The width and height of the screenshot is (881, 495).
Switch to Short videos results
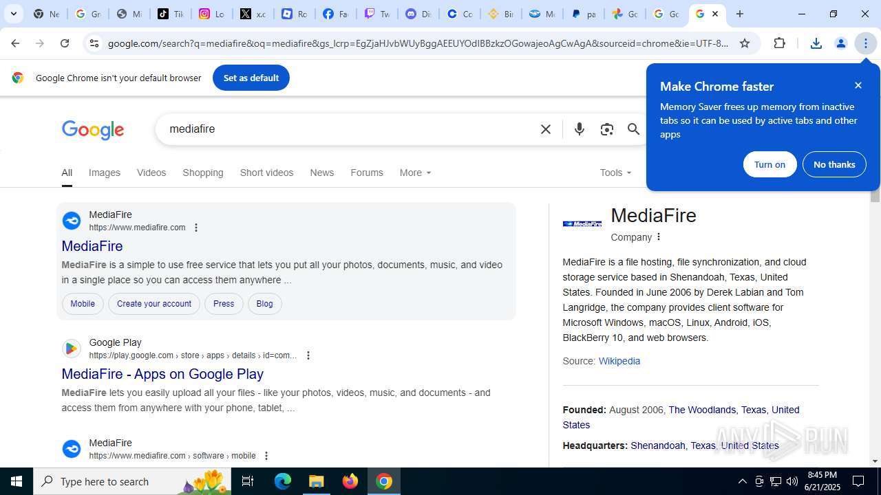266,173
